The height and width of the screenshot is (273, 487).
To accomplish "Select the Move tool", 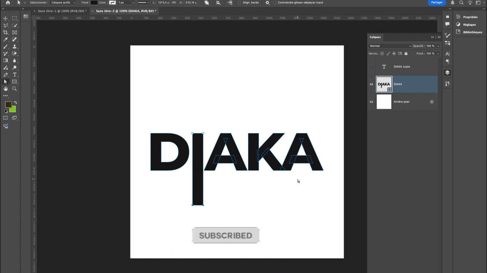I will click(5, 18).
